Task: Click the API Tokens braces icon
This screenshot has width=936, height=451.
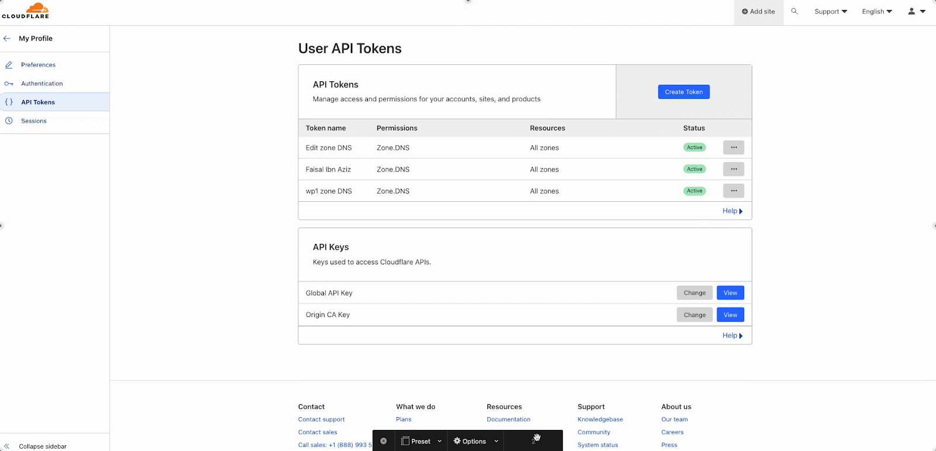Action: click(9, 102)
